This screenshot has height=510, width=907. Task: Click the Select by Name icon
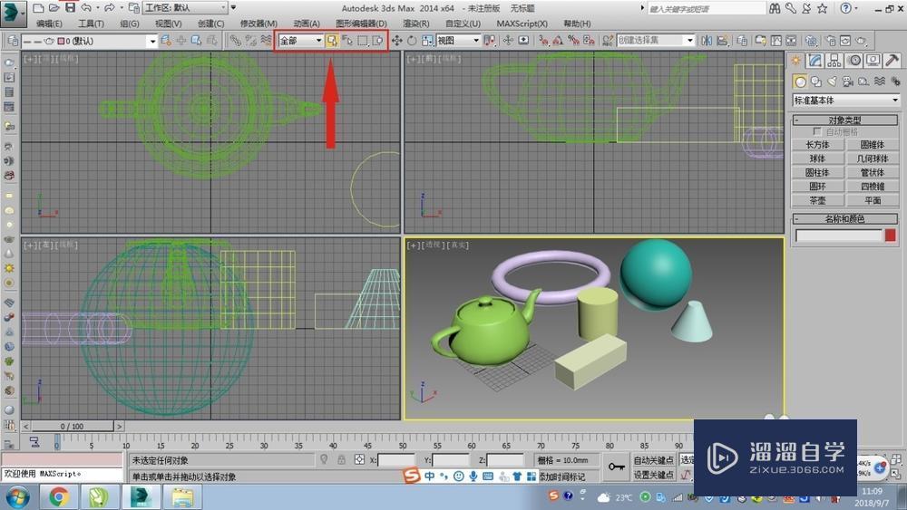point(347,41)
